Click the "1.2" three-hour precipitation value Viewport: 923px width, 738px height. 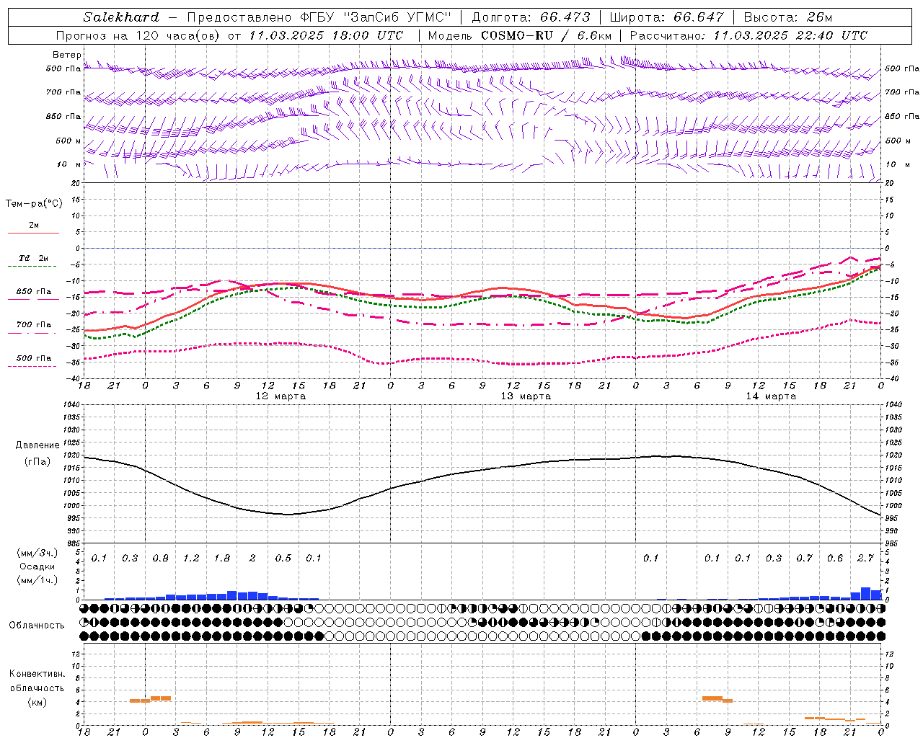(191, 558)
